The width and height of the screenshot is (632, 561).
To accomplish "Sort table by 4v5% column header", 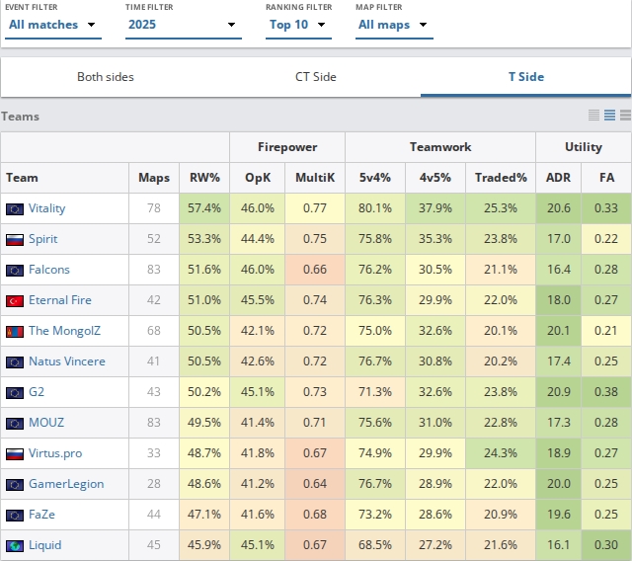I will pyautogui.click(x=435, y=178).
